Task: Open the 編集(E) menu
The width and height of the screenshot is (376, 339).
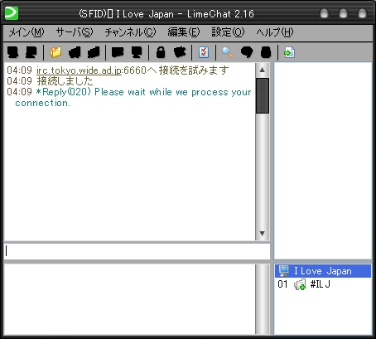Action: click(184, 32)
